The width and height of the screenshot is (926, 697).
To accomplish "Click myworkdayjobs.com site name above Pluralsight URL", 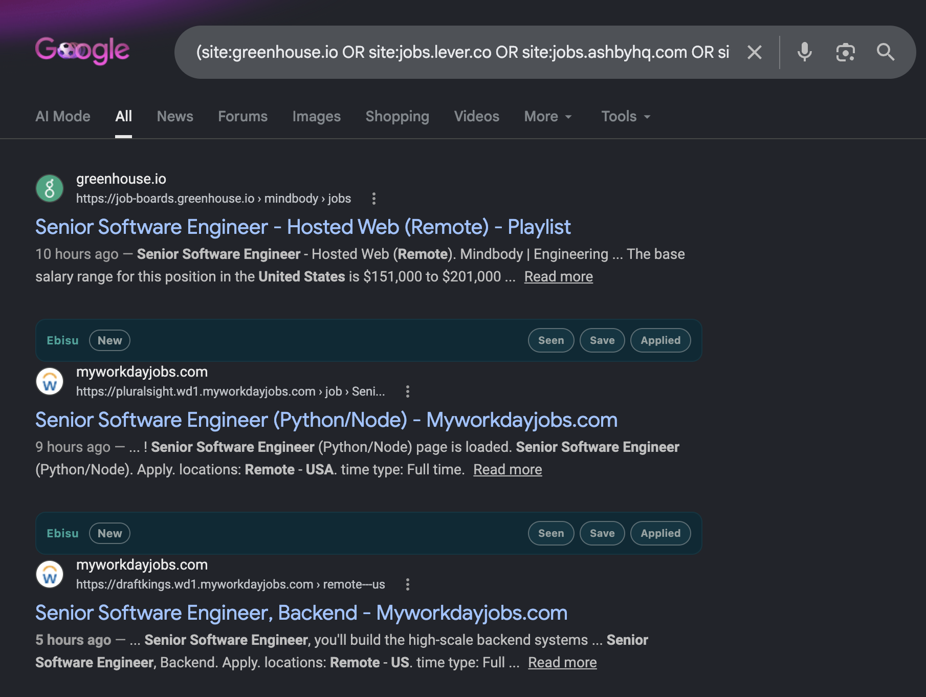I will (142, 372).
